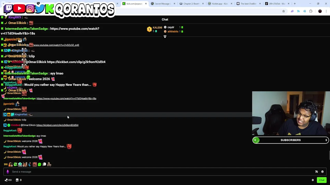Open the underlined YouTube watch link
Screen dimensions: 330x185
tap(66, 98)
